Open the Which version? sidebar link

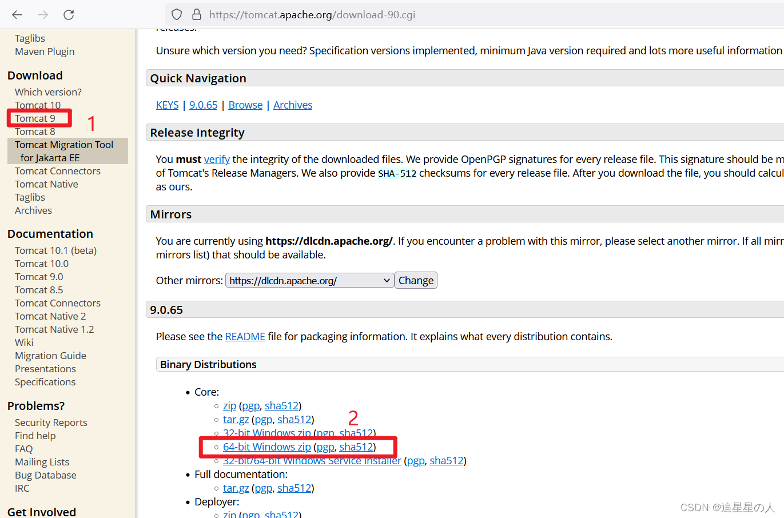pyautogui.click(x=48, y=92)
